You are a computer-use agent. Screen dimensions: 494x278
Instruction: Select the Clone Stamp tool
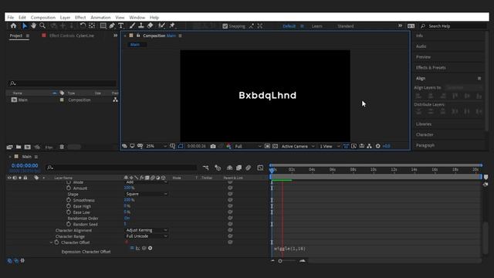[141, 25]
